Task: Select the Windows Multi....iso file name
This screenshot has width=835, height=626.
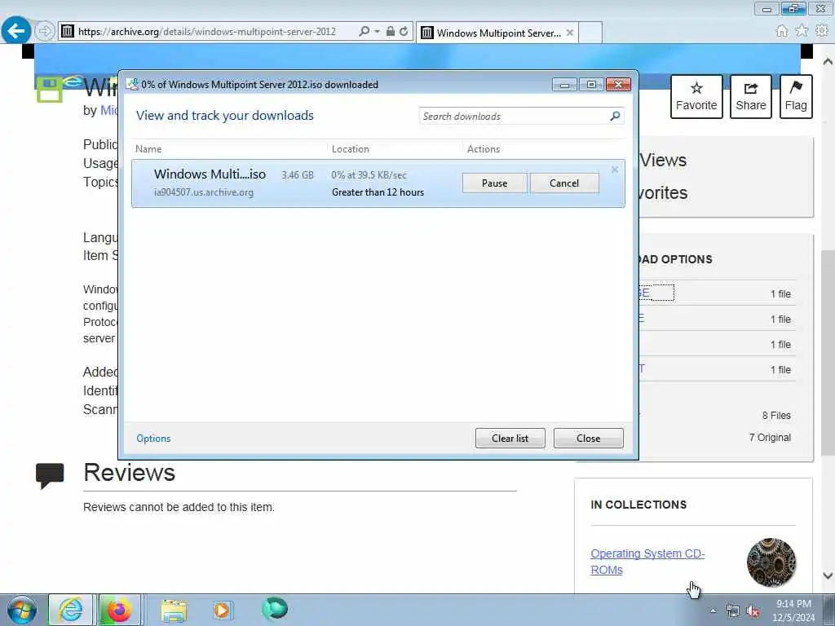Action: pyautogui.click(x=210, y=174)
